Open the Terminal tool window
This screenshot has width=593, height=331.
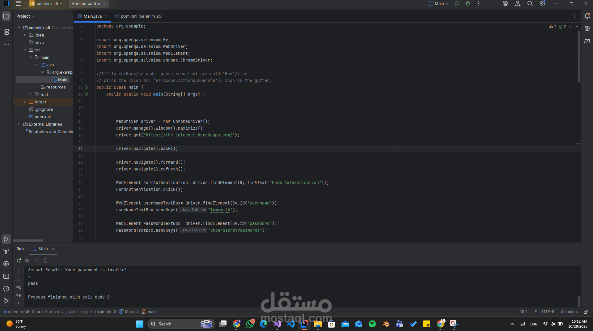click(x=6, y=276)
